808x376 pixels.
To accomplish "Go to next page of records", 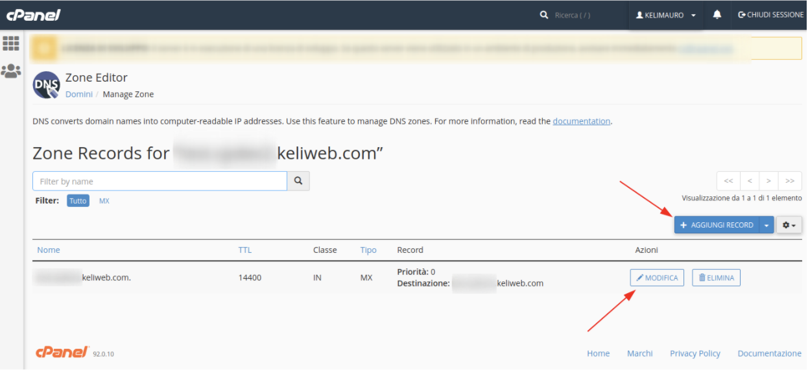I will [x=768, y=181].
